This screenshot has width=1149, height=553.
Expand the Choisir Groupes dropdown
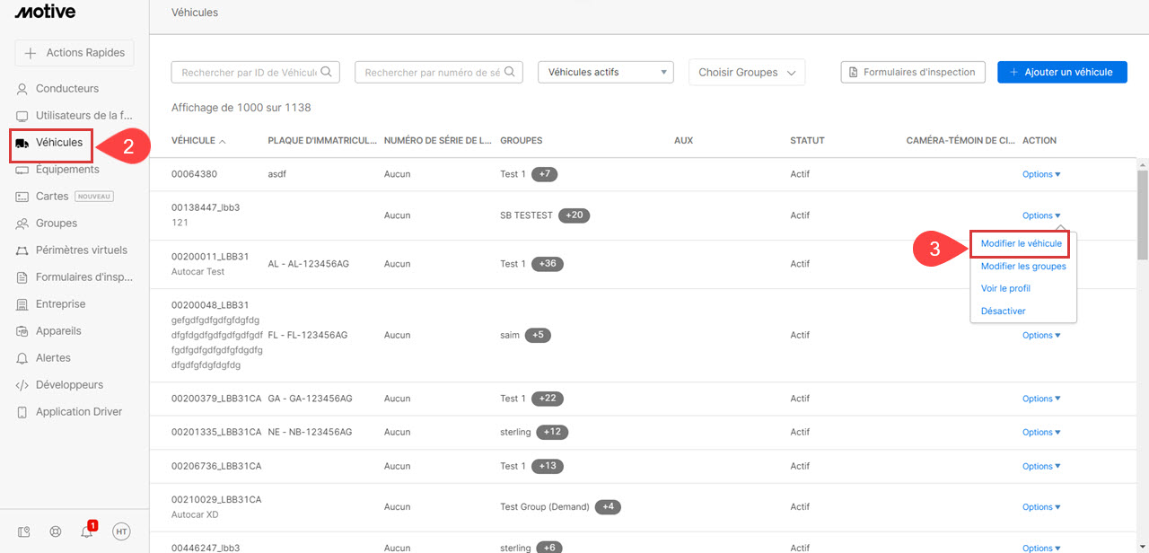coord(747,72)
